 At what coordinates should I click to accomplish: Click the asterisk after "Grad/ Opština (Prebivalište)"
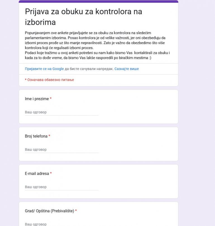tap(76, 211)
